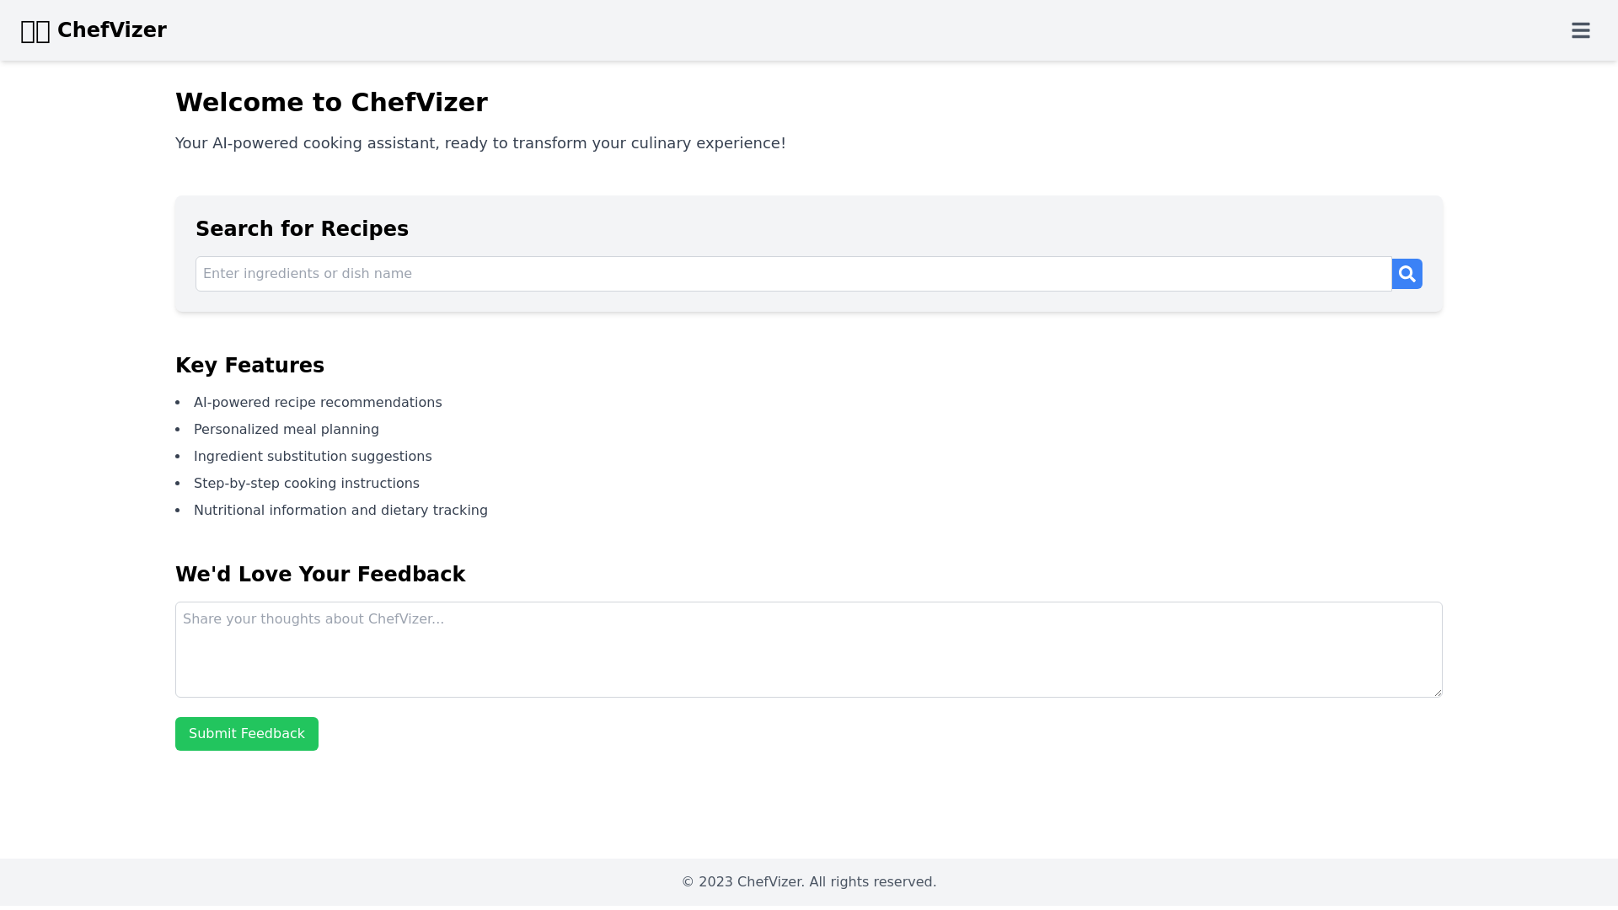This screenshot has height=910, width=1618.
Task: Select the 'Search for Recipes' heading
Action: point(302,228)
